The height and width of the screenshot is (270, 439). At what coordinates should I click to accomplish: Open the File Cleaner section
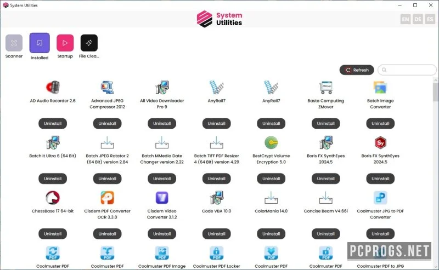(x=89, y=43)
